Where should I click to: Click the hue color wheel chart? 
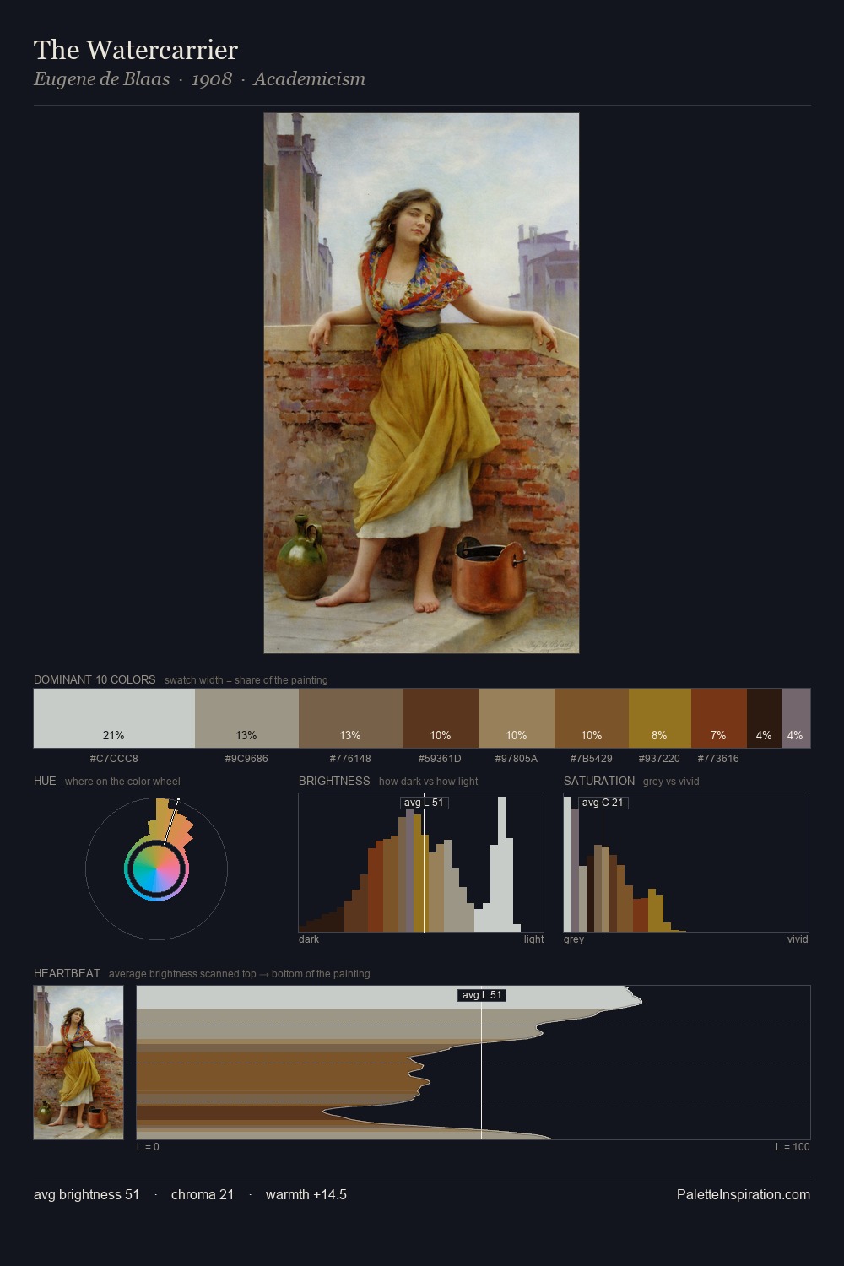point(156,868)
